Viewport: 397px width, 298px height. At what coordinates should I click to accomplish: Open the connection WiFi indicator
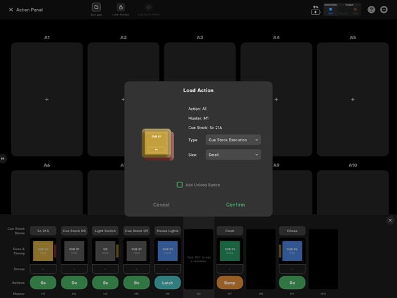331,10
